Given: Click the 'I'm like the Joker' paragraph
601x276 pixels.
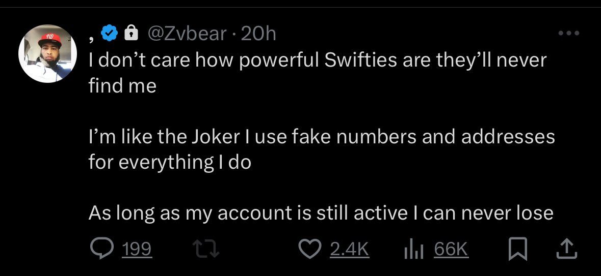Looking at the screenshot, I should [322, 149].
